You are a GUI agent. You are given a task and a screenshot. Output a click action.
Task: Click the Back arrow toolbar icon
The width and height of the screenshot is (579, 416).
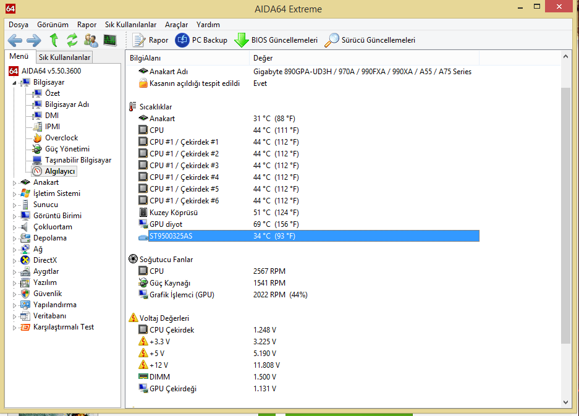pyautogui.click(x=15, y=40)
